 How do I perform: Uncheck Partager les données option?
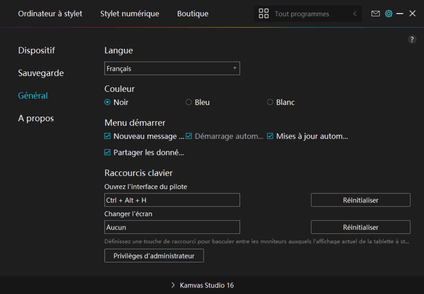[x=107, y=153]
